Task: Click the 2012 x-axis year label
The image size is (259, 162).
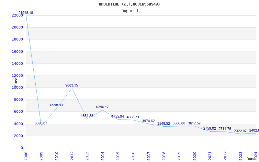Action: (72, 156)
